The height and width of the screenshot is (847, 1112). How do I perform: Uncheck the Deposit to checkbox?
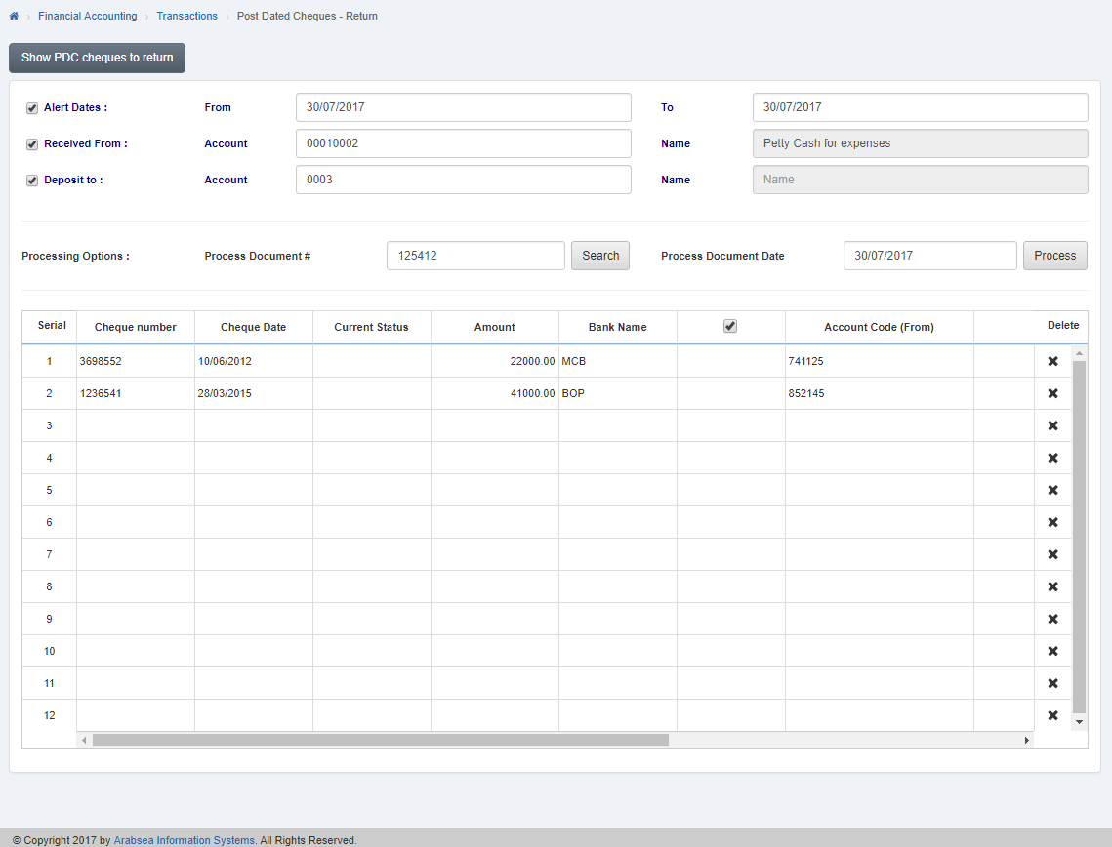31,180
